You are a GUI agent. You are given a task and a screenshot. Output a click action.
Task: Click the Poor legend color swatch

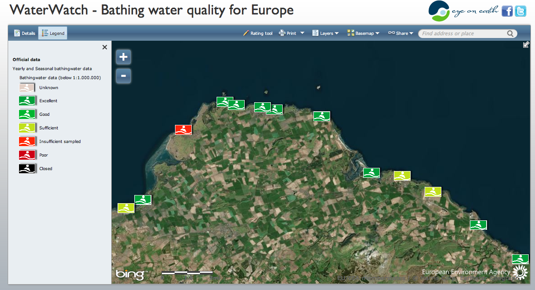pyautogui.click(x=27, y=155)
